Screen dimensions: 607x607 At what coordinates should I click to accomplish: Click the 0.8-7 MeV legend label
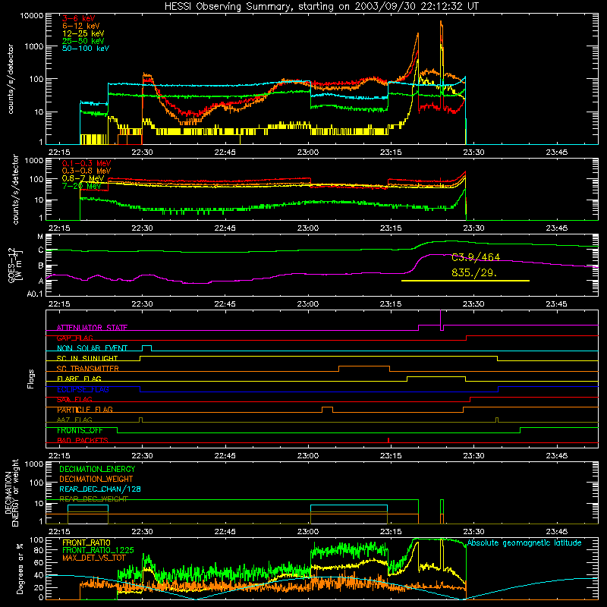(x=83, y=178)
